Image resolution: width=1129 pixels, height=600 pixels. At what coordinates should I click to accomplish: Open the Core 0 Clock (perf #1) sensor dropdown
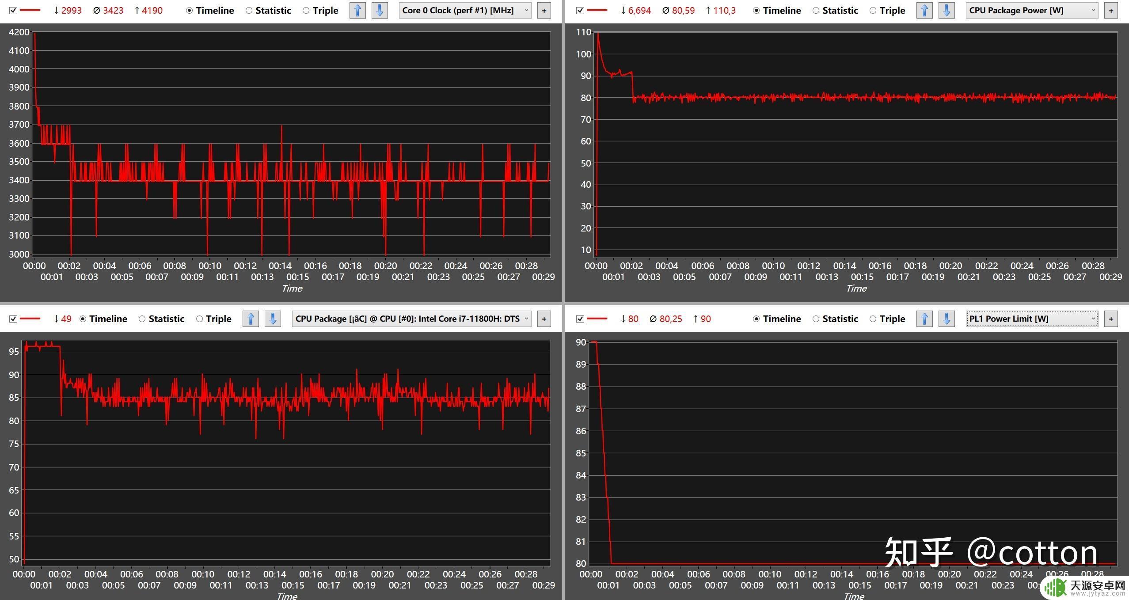pos(465,10)
